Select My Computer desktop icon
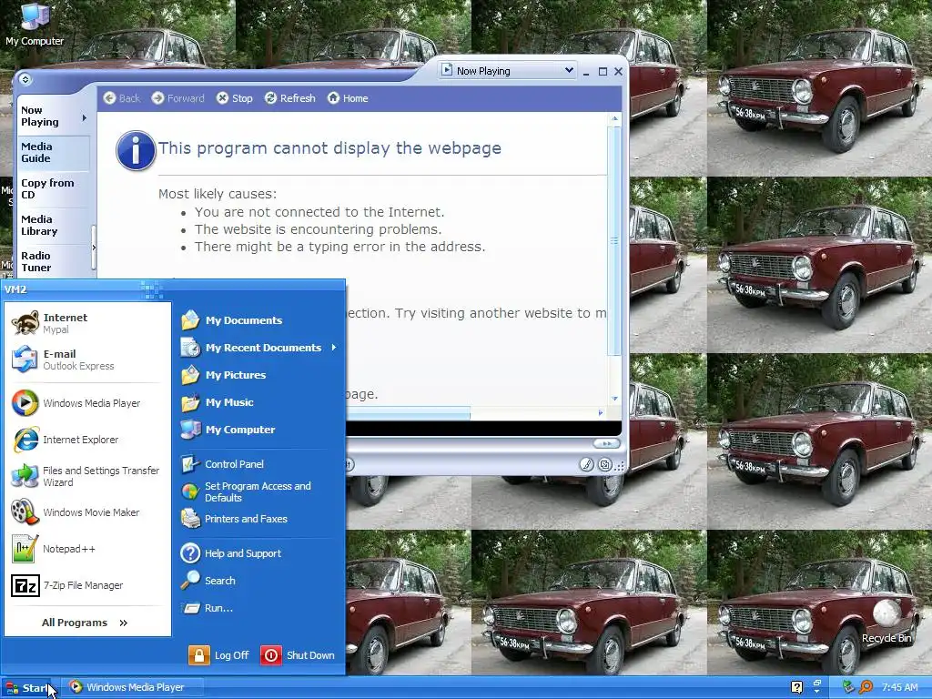Image resolution: width=932 pixels, height=699 pixels. 35,25
